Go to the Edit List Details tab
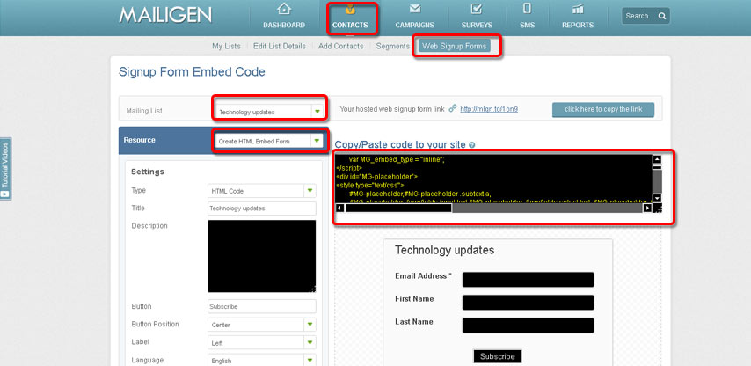Viewport: 751px width, 366px height. click(x=280, y=46)
